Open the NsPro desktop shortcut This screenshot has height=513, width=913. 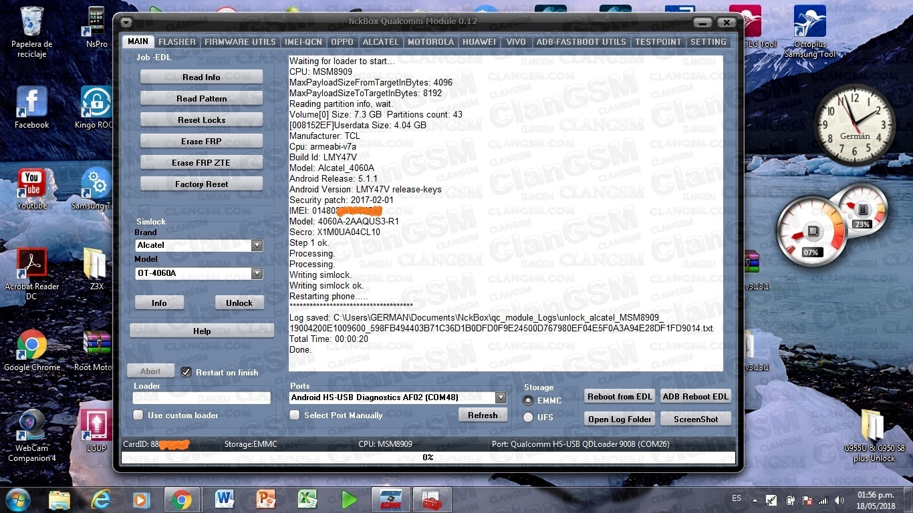pyautogui.click(x=97, y=27)
